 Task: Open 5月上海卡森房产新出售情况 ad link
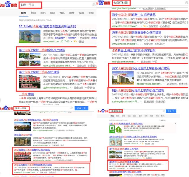(126, 124)
